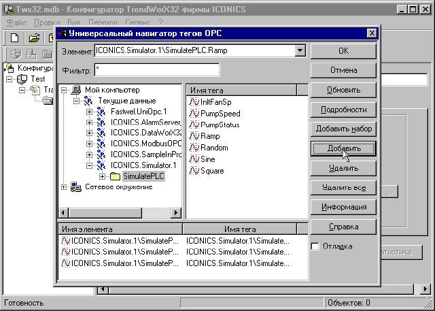Viewport: 435px width, 311px height.
Task: Select the ICONICS.AlarmServer OPC icon
Action: (x=101, y=122)
